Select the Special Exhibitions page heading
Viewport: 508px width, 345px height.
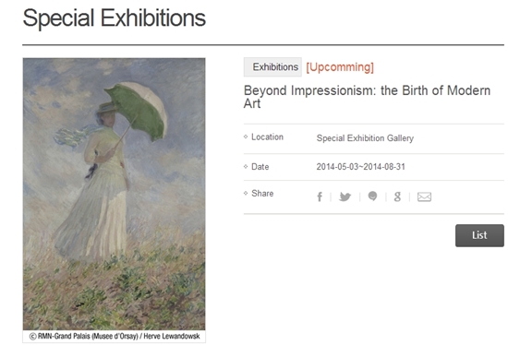pyautogui.click(x=114, y=18)
